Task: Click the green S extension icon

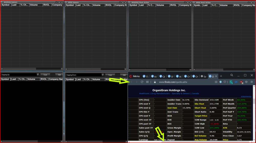Action: [x=231, y=82]
